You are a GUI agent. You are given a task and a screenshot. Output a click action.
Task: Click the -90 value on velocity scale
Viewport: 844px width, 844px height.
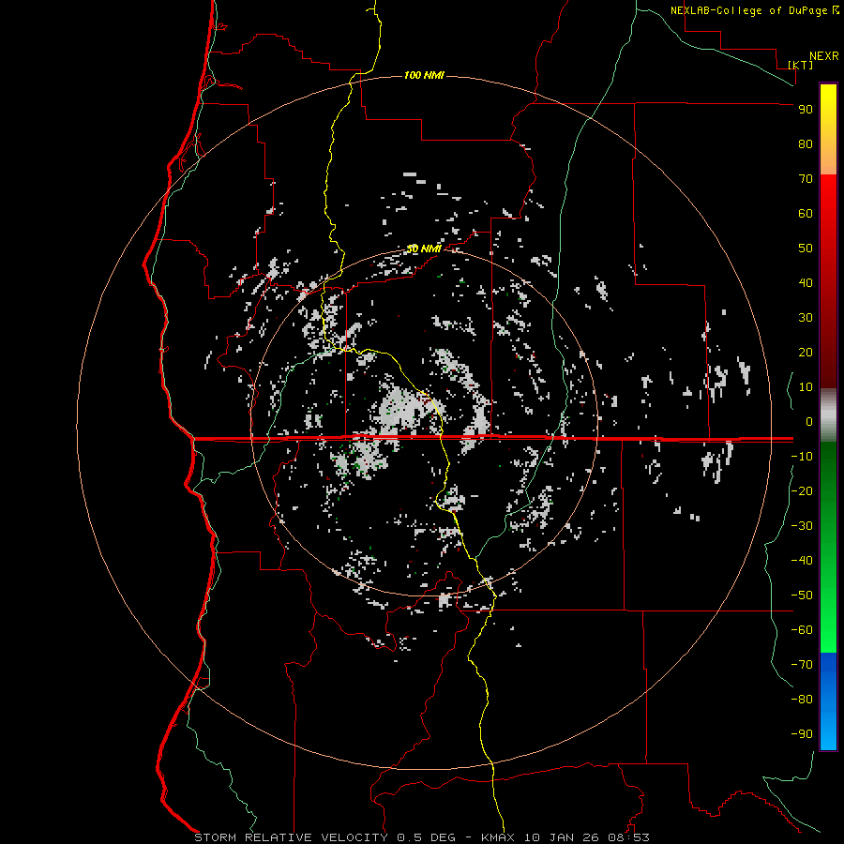point(802,733)
